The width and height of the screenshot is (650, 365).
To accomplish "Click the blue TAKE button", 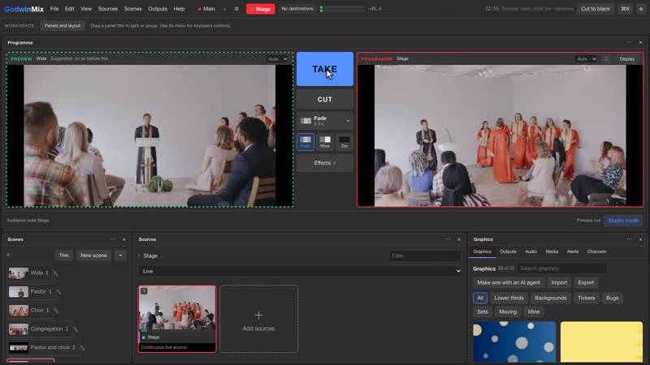I will [x=325, y=69].
